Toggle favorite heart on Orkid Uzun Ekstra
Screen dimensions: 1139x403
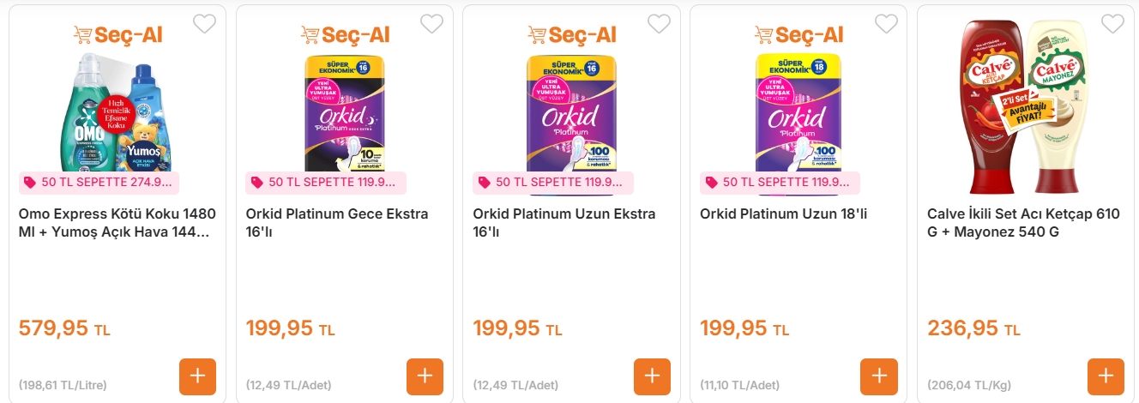point(659,24)
